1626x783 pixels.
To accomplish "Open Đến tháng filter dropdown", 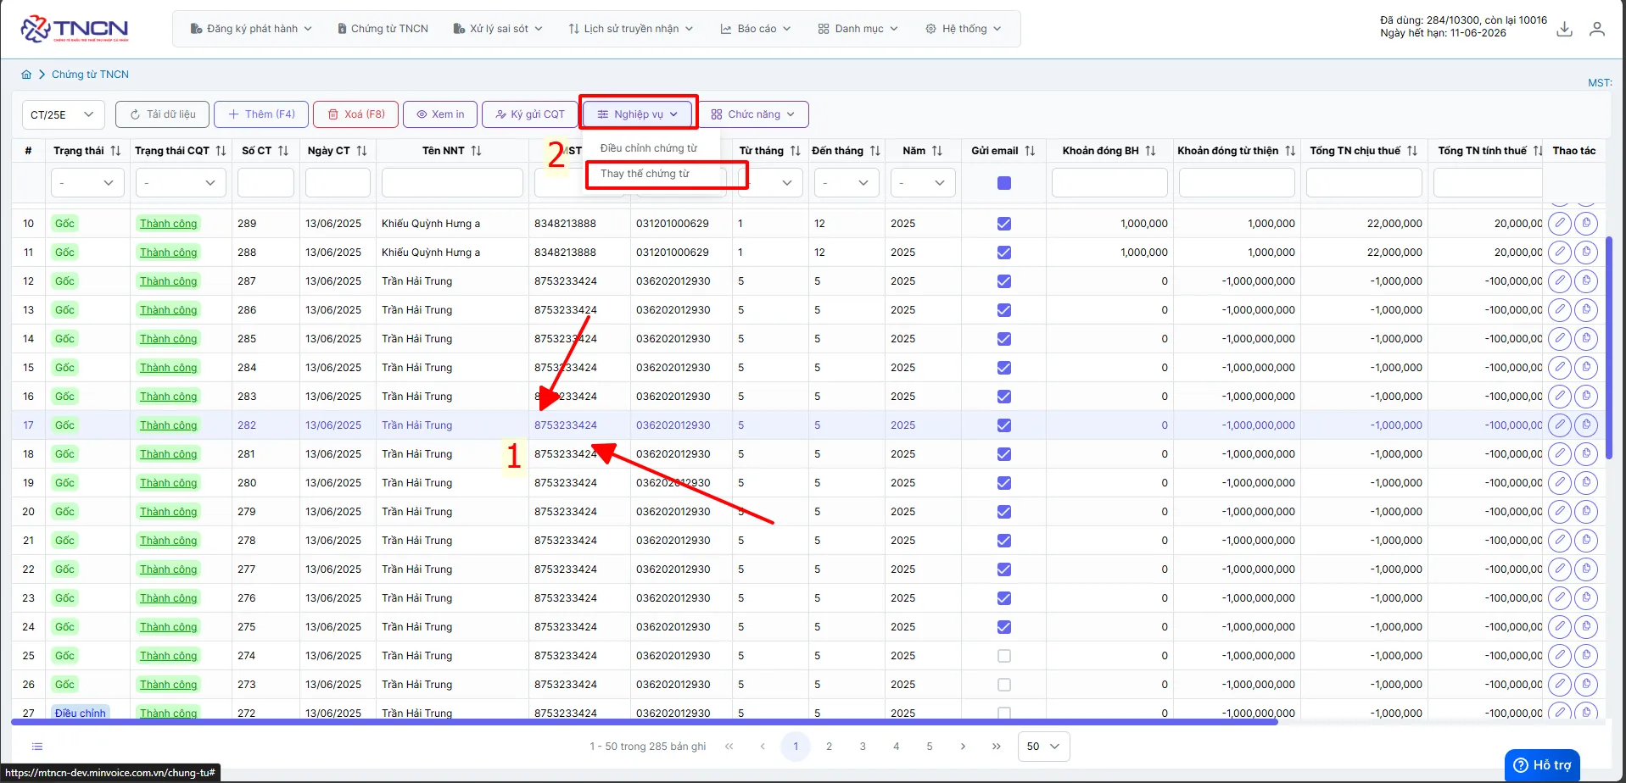I will coord(847,183).
